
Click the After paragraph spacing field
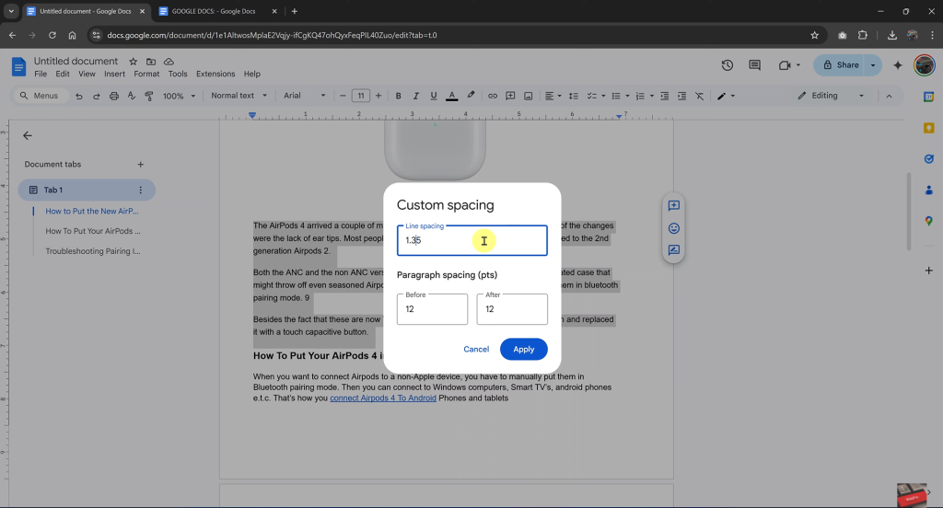(512, 309)
